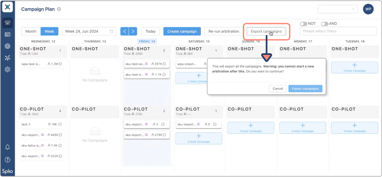Click info icon beside Campaign Plan title
Viewport: 382px width, 177px height.
59,9
